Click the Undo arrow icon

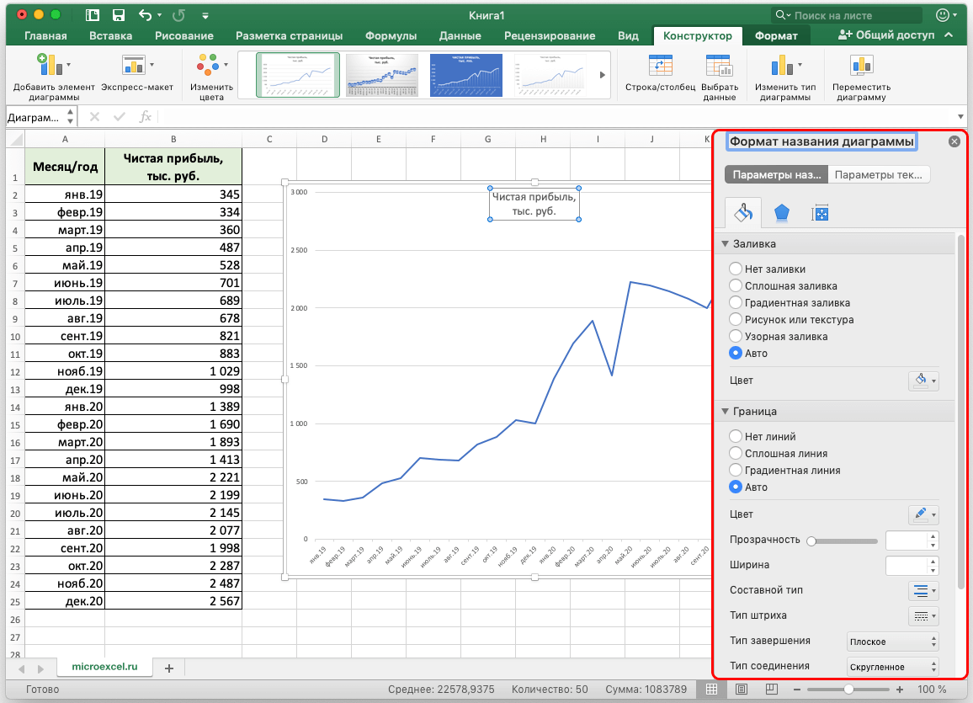[x=146, y=15]
